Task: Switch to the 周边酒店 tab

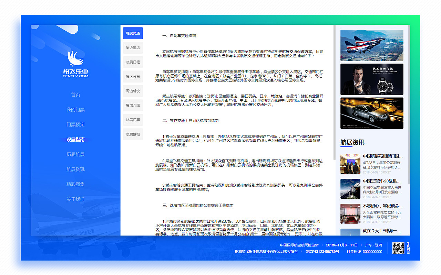Action: (x=133, y=48)
